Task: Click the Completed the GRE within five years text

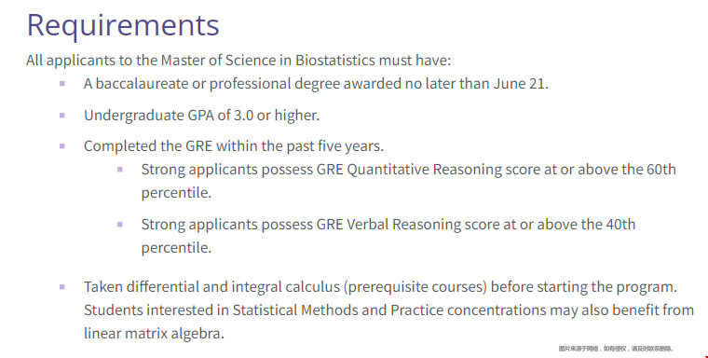Action: (x=234, y=146)
